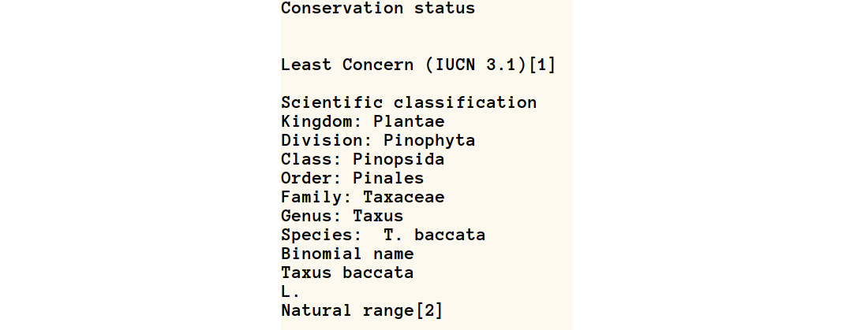Open the L. author abbreviation link
This screenshot has width=853, height=330.
(x=290, y=292)
